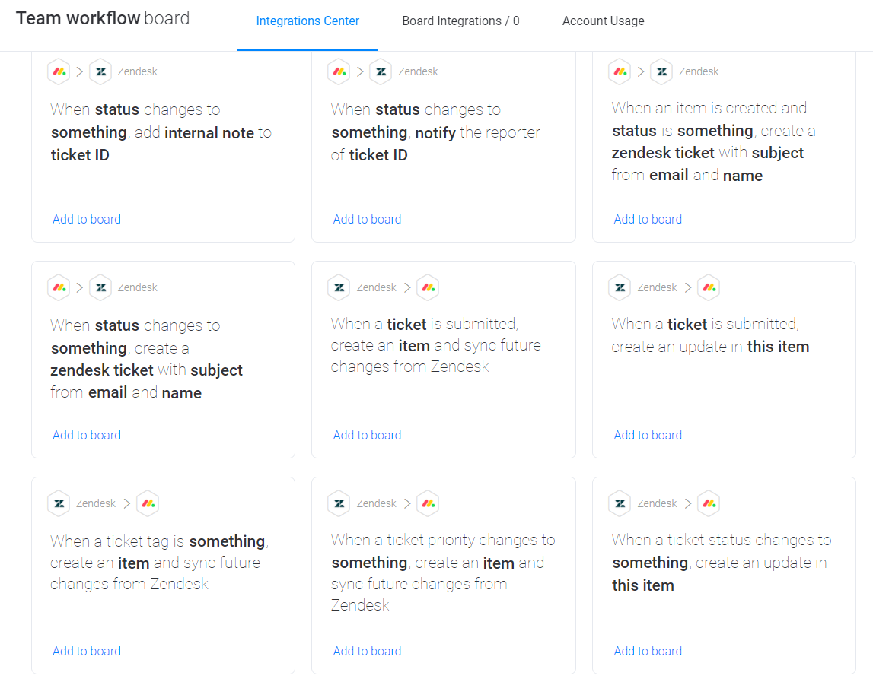Viewport: 873px width, 682px height.
Task: Open the Account Usage tab
Action: tap(603, 21)
